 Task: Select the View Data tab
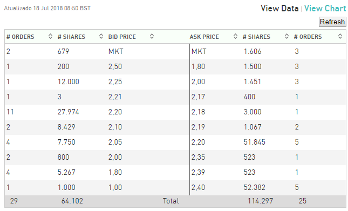(279, 9)
